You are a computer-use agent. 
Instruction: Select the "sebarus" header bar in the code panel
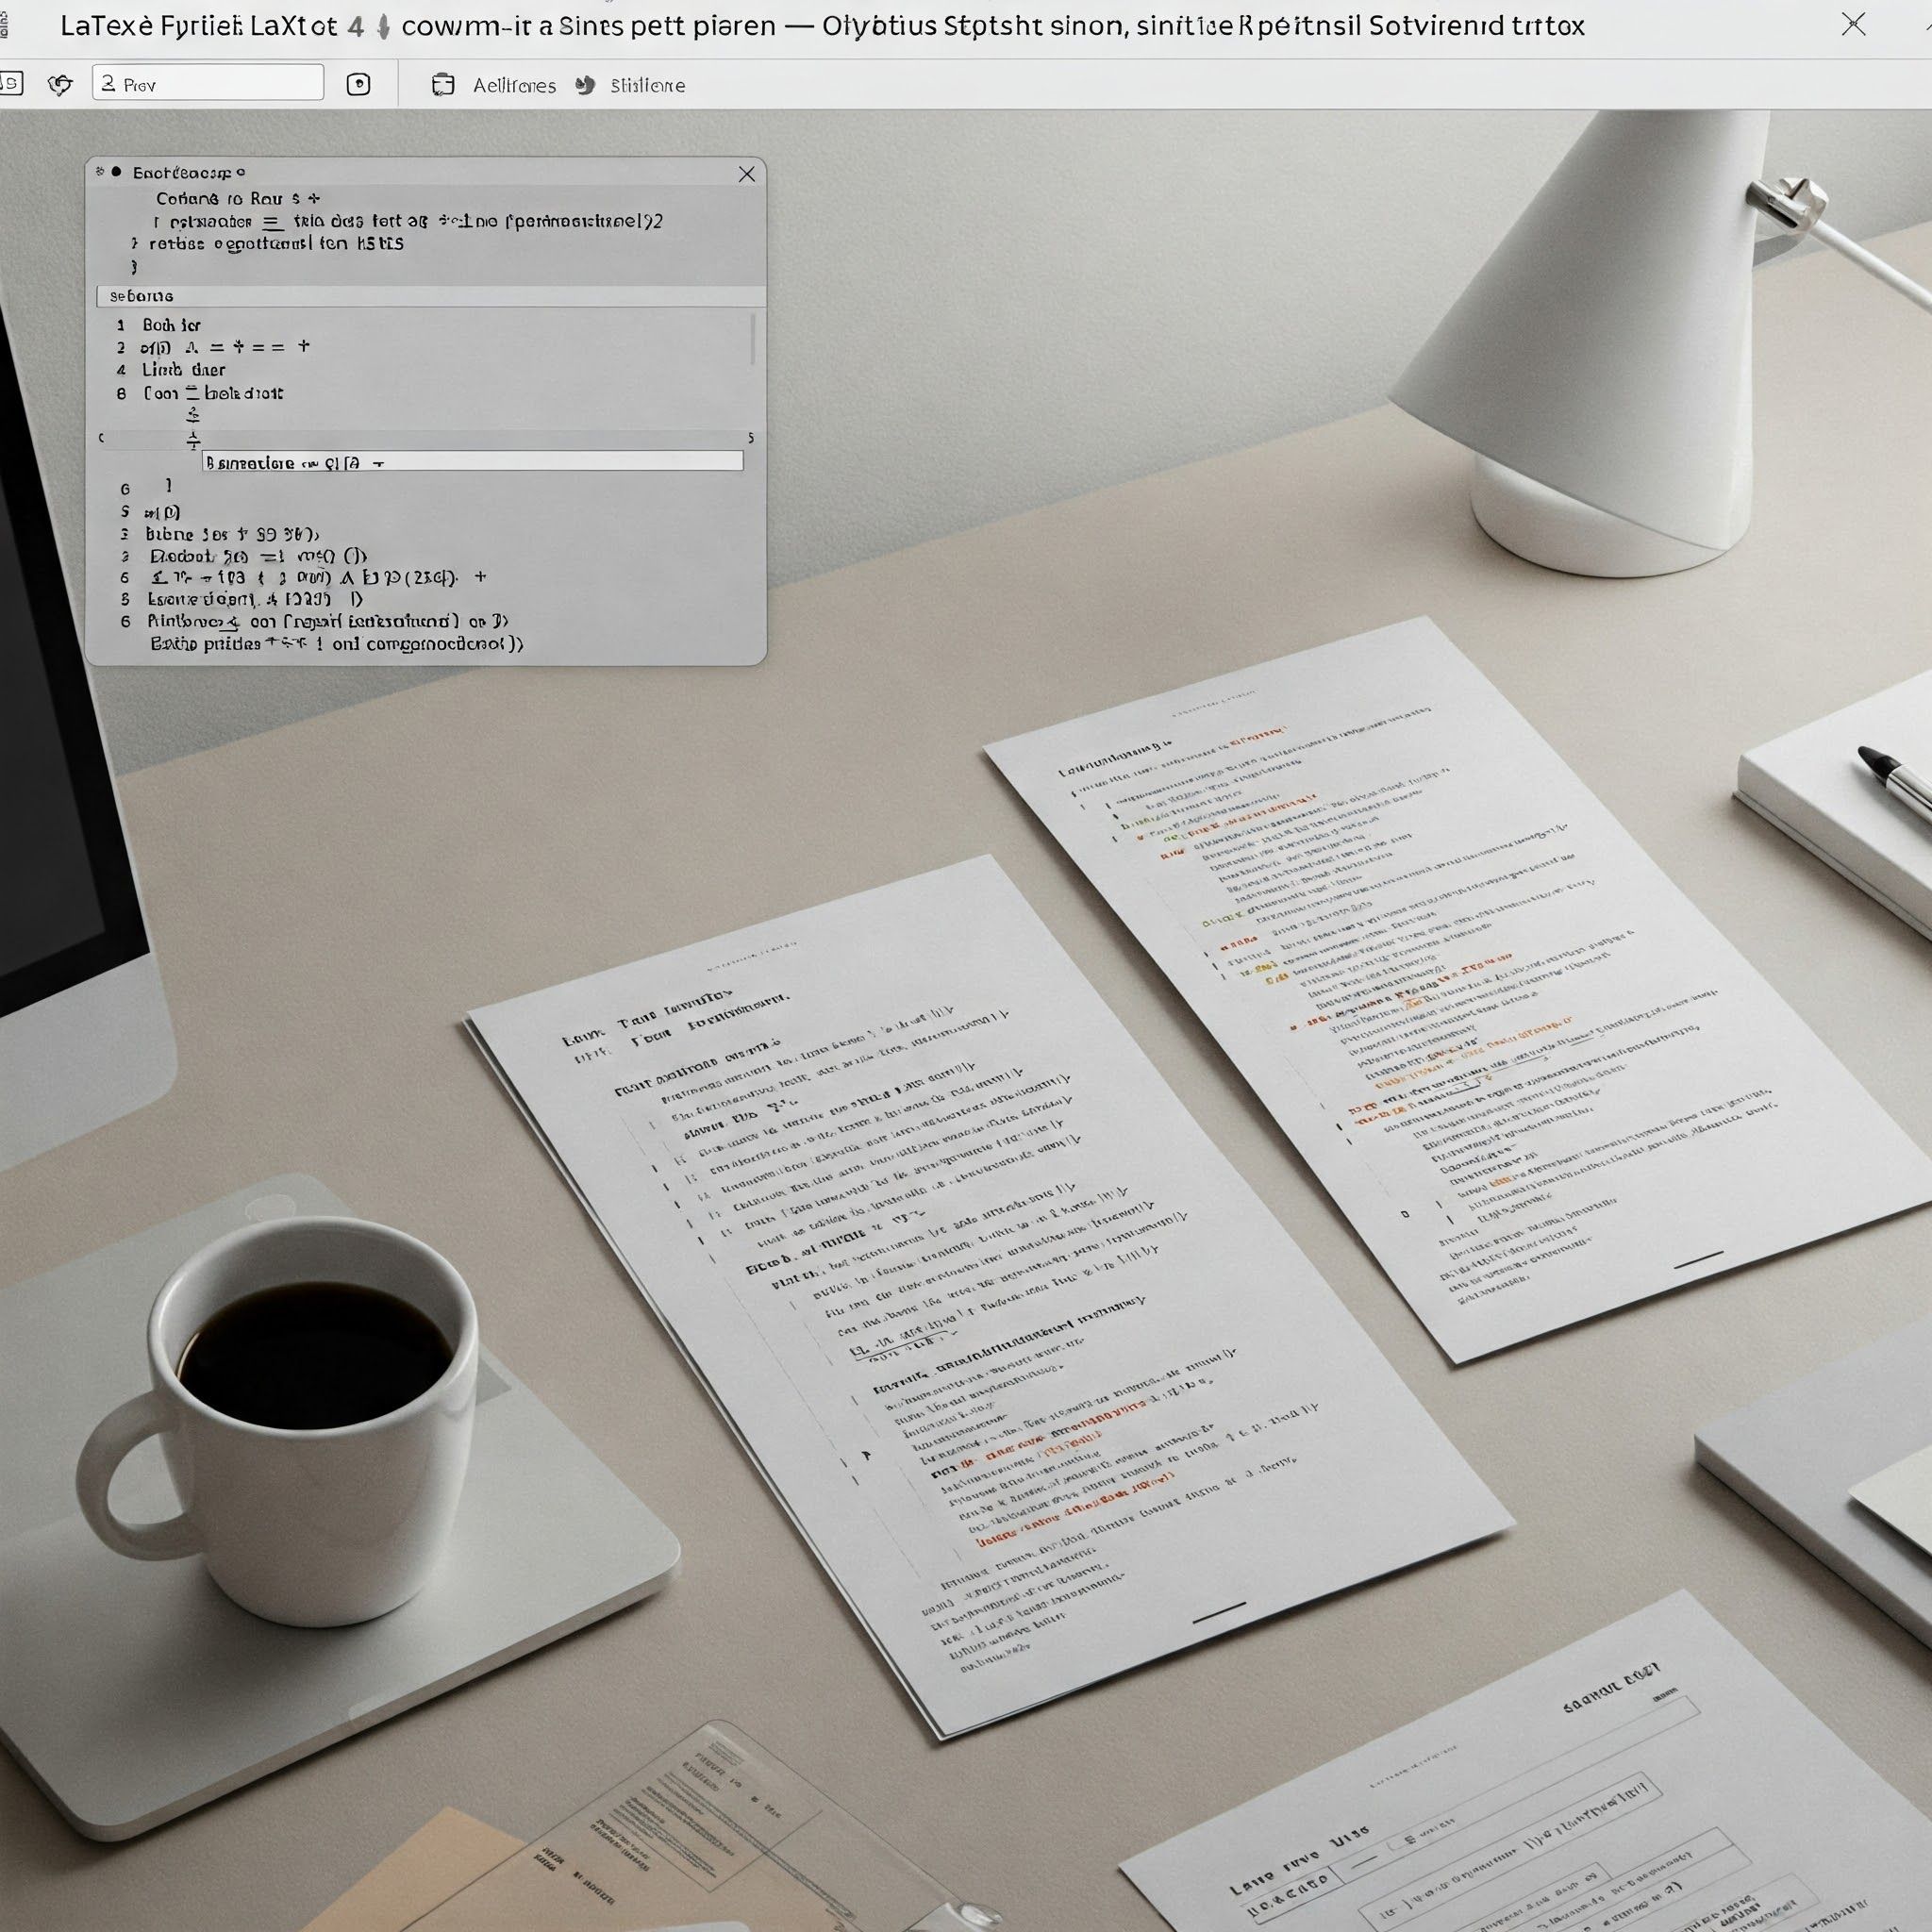pos(431,296)
